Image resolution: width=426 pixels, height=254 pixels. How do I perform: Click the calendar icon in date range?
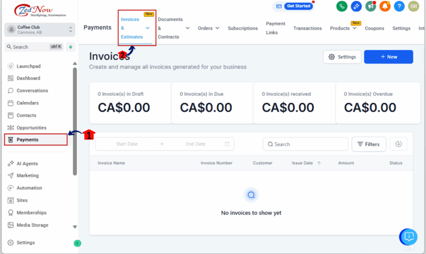(227, 144)
